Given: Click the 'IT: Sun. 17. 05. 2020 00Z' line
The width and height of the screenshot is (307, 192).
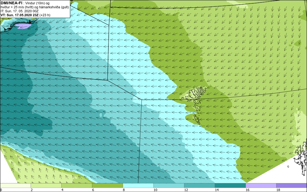Looking at the screenshot, I should click(x=20, y=11).
